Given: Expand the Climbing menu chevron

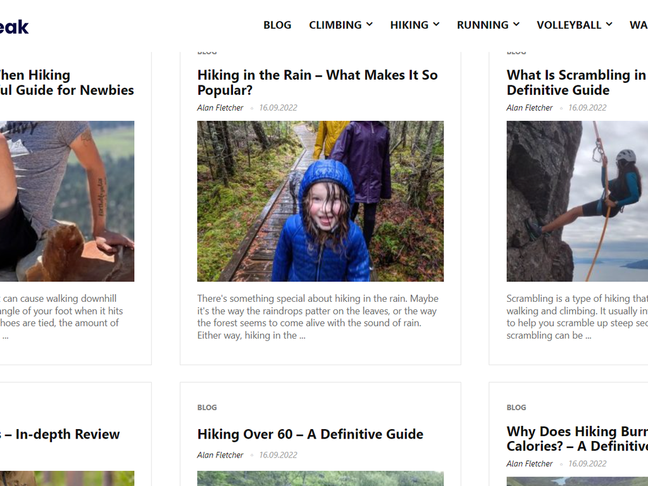Looking at the screenshot, I should (370, 25).
